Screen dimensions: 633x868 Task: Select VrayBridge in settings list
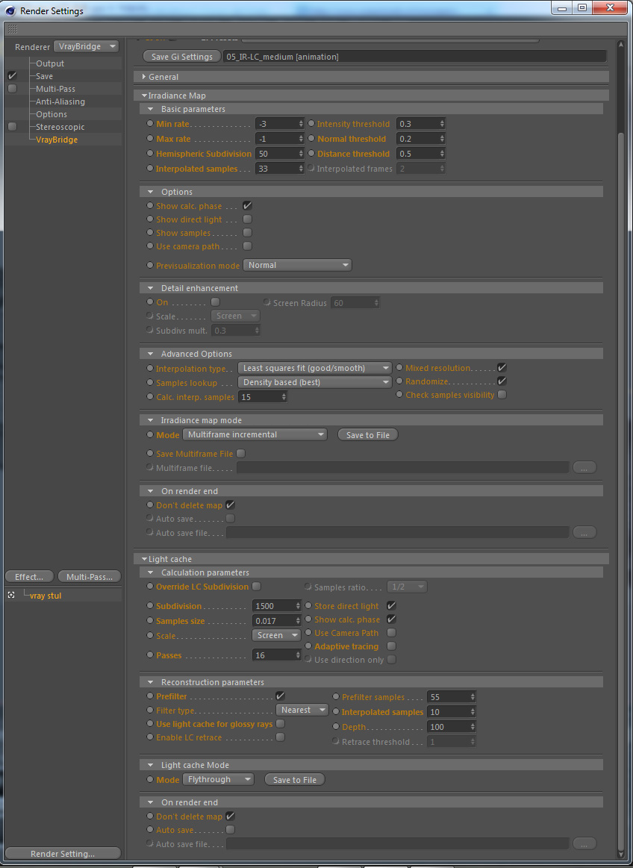[x=57, y=140]
